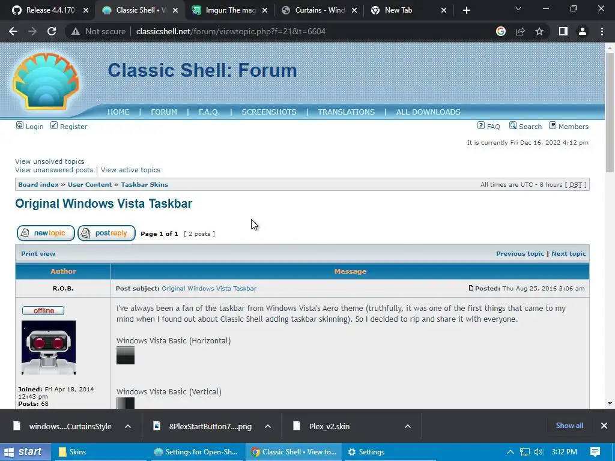Open View active topics link
The image size is (615, 461).
tap(130, 170)
